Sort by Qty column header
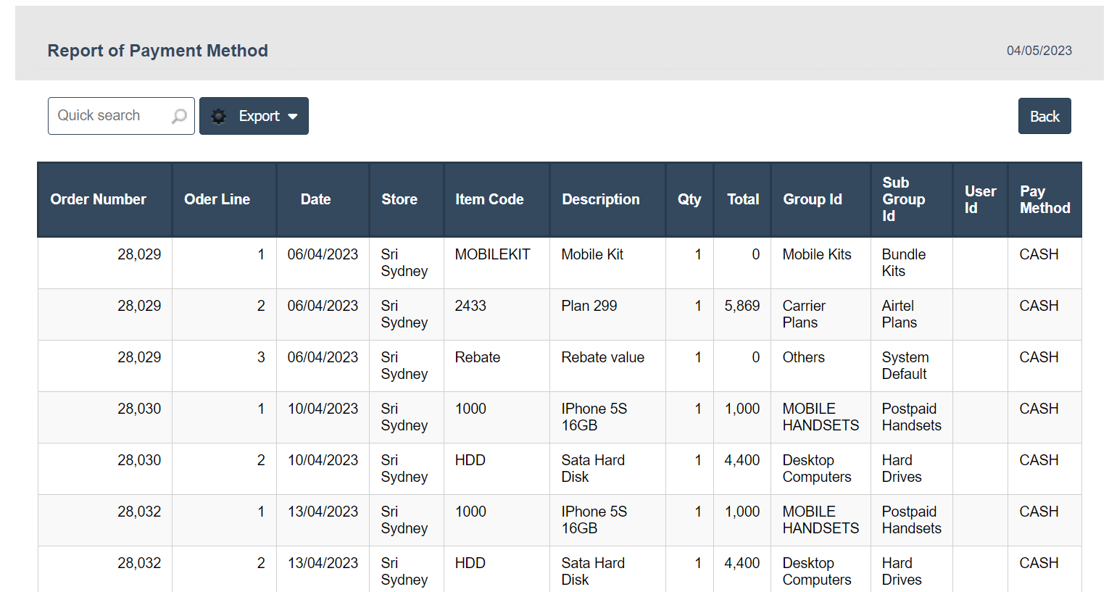 pyautogui.click(x=689, y=199)
